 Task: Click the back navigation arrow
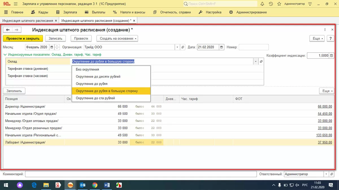(8, 30)
